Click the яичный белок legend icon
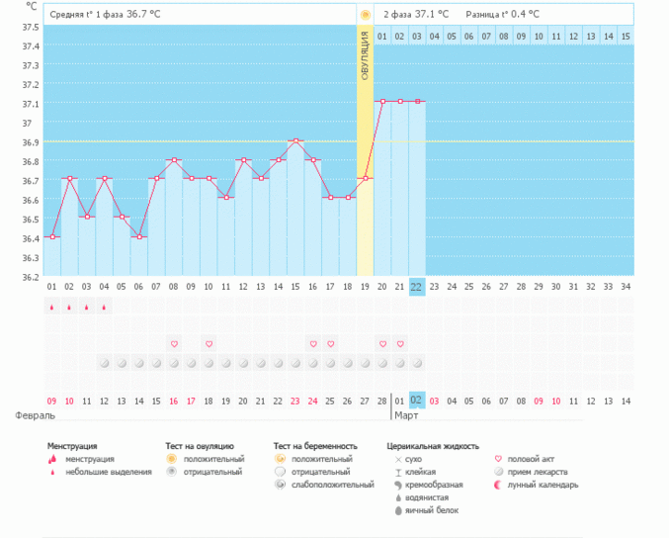The width and height of the screenshot is (669, 538). pos(397,510)
